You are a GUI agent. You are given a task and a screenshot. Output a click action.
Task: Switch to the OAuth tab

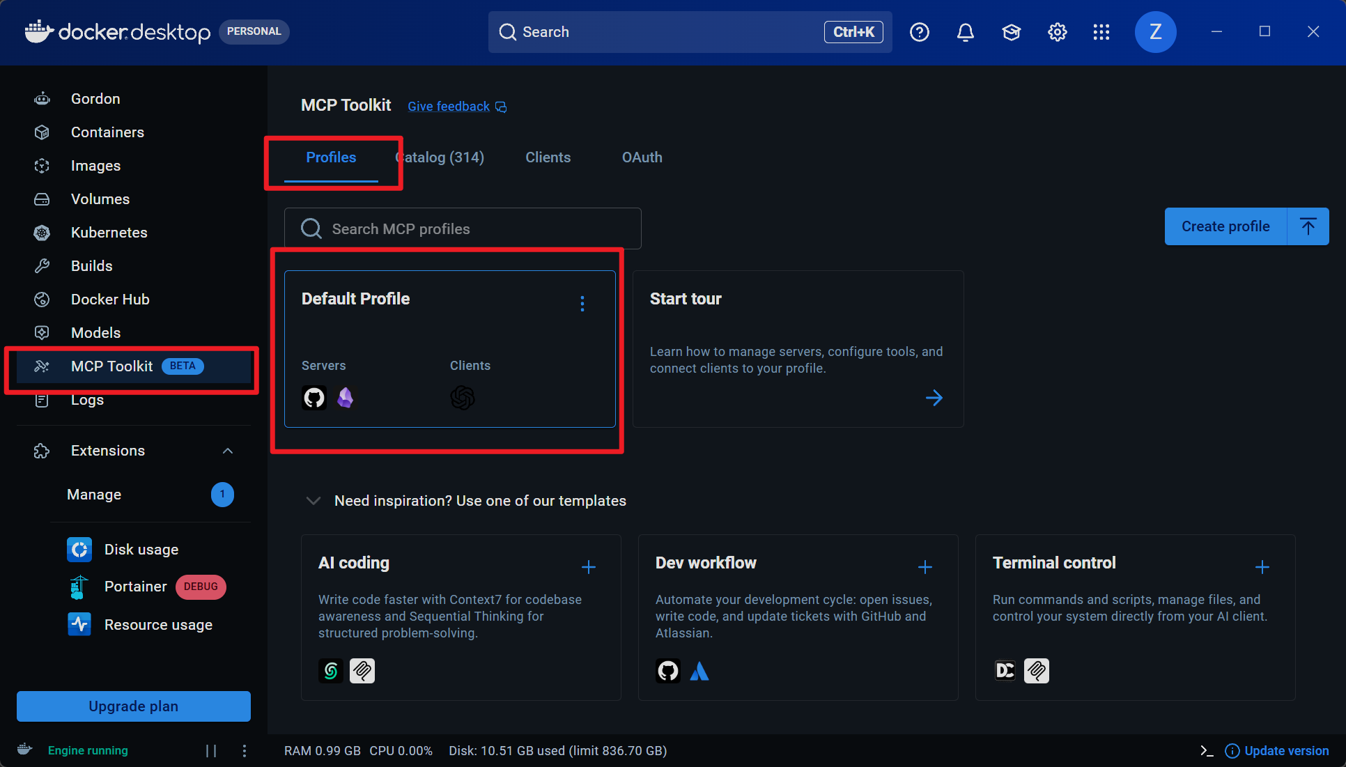[x=642, y=157]
